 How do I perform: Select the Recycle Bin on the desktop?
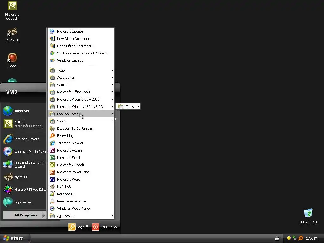308,216
